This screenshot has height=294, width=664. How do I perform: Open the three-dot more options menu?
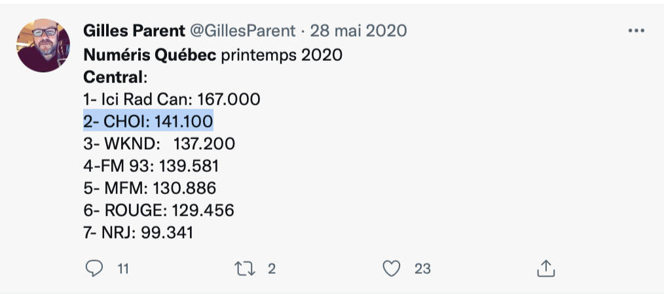(636, 31)
